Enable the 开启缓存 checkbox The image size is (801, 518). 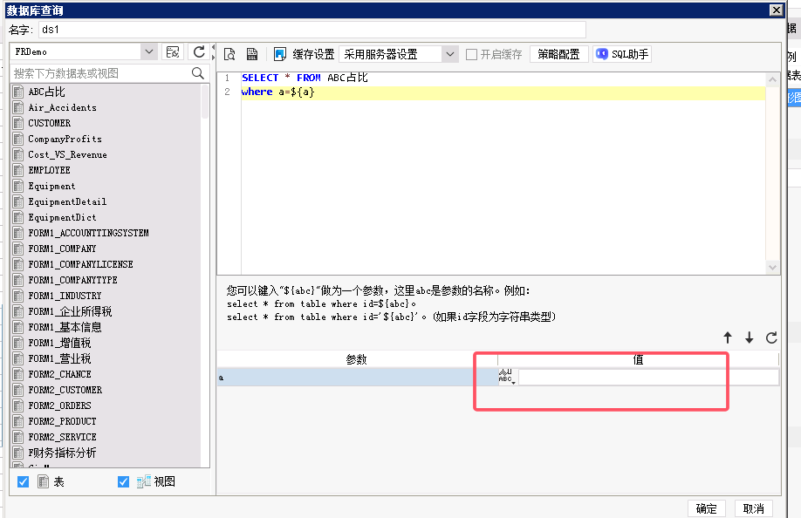(x=471, y=54)
